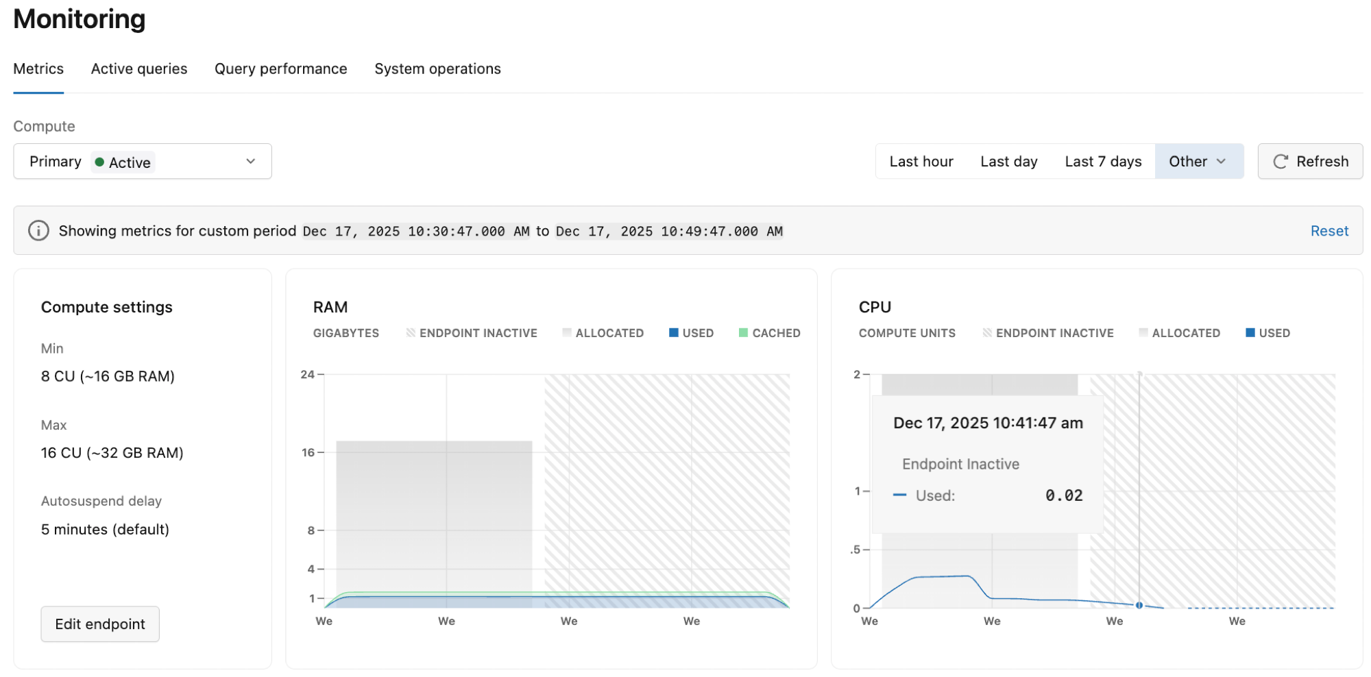Click the ALLOCATED legend icon in the CPU chart
This screenshot has width=1371, height=677.
tap(1142, 333)
